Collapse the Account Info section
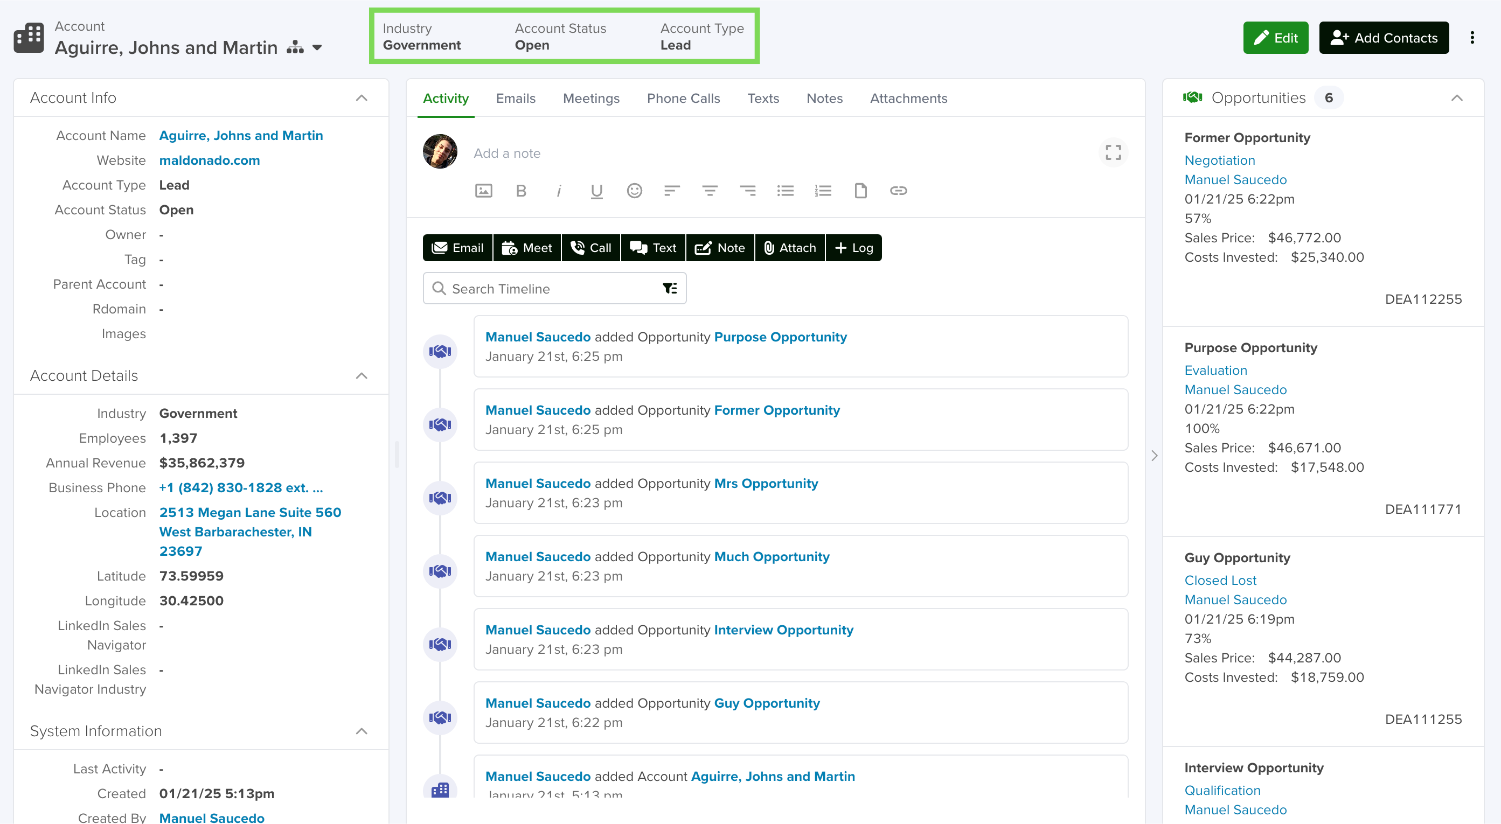This screenshot has height=824, width=1501. point(362,98)
